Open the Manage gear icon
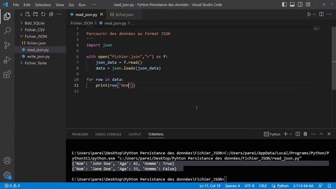This screenshot has width=336, height=189. point(7,175)
